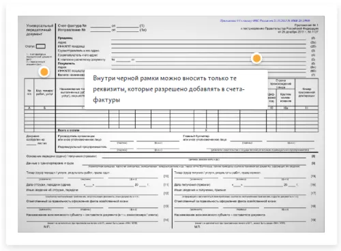
Task: Click the Дата получения (приемки) field
Action: [x=265, y=185]
